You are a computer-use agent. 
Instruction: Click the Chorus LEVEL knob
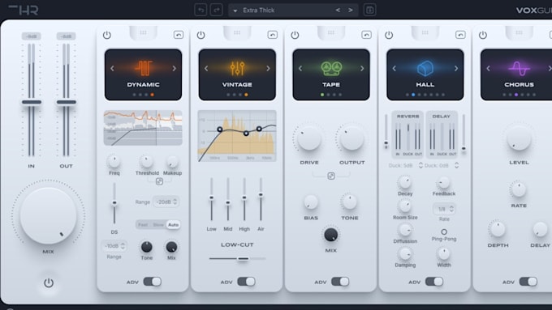[519, 138]
